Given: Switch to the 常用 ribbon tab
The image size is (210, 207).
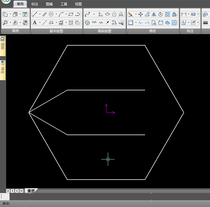Looking at the screenshot, I should click(x=20, y=4).
